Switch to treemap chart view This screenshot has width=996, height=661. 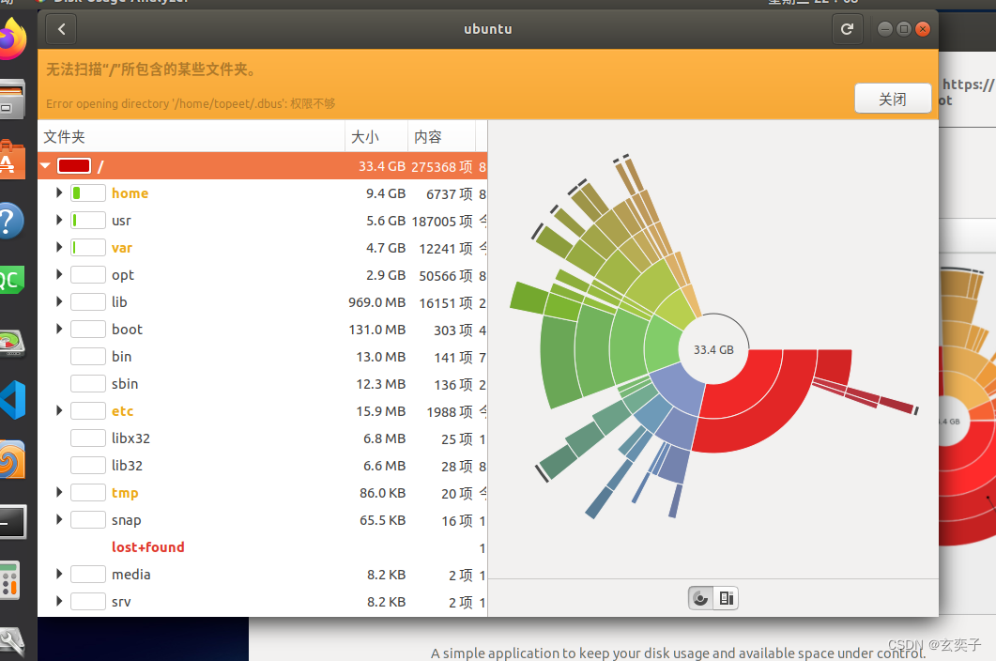point(726,598)
